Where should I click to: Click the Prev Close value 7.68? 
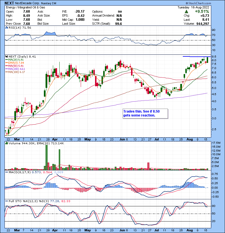point(26,24)
